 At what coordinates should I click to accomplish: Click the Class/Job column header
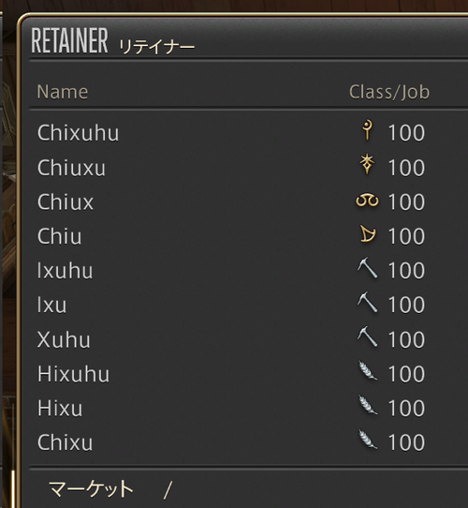389,93
